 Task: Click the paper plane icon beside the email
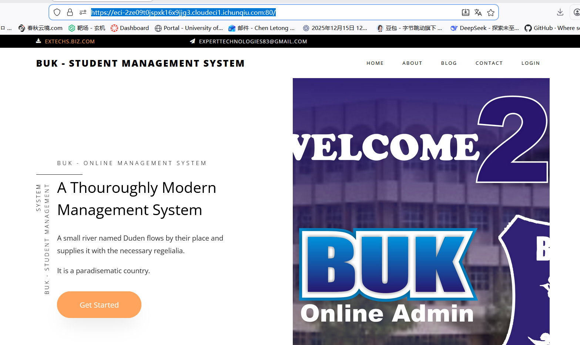(x=192, y=41)
